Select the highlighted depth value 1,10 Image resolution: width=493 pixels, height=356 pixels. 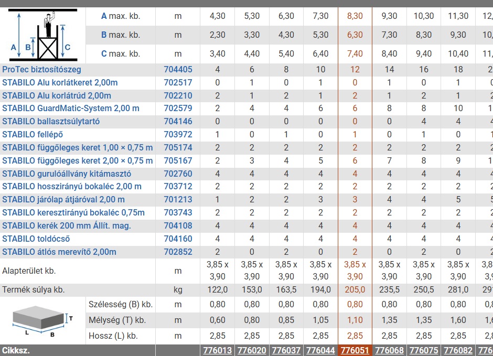coord(355,320)
